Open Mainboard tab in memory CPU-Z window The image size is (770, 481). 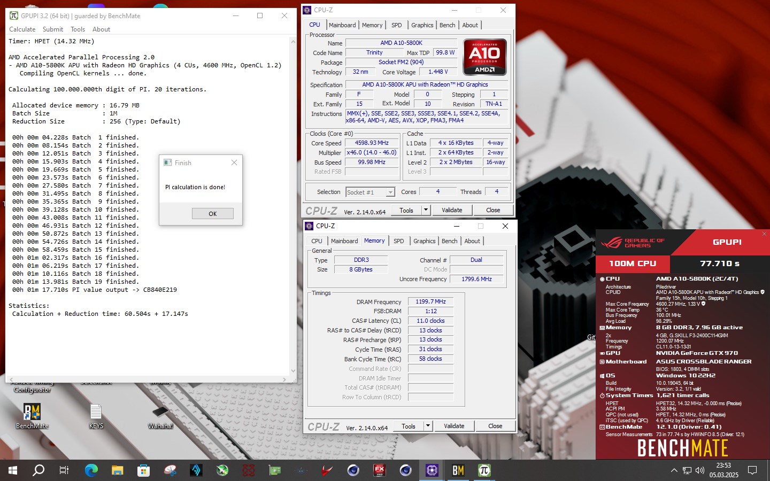(x=344, y=241)
